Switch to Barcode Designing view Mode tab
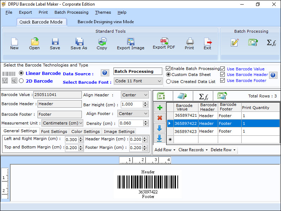 106,21
